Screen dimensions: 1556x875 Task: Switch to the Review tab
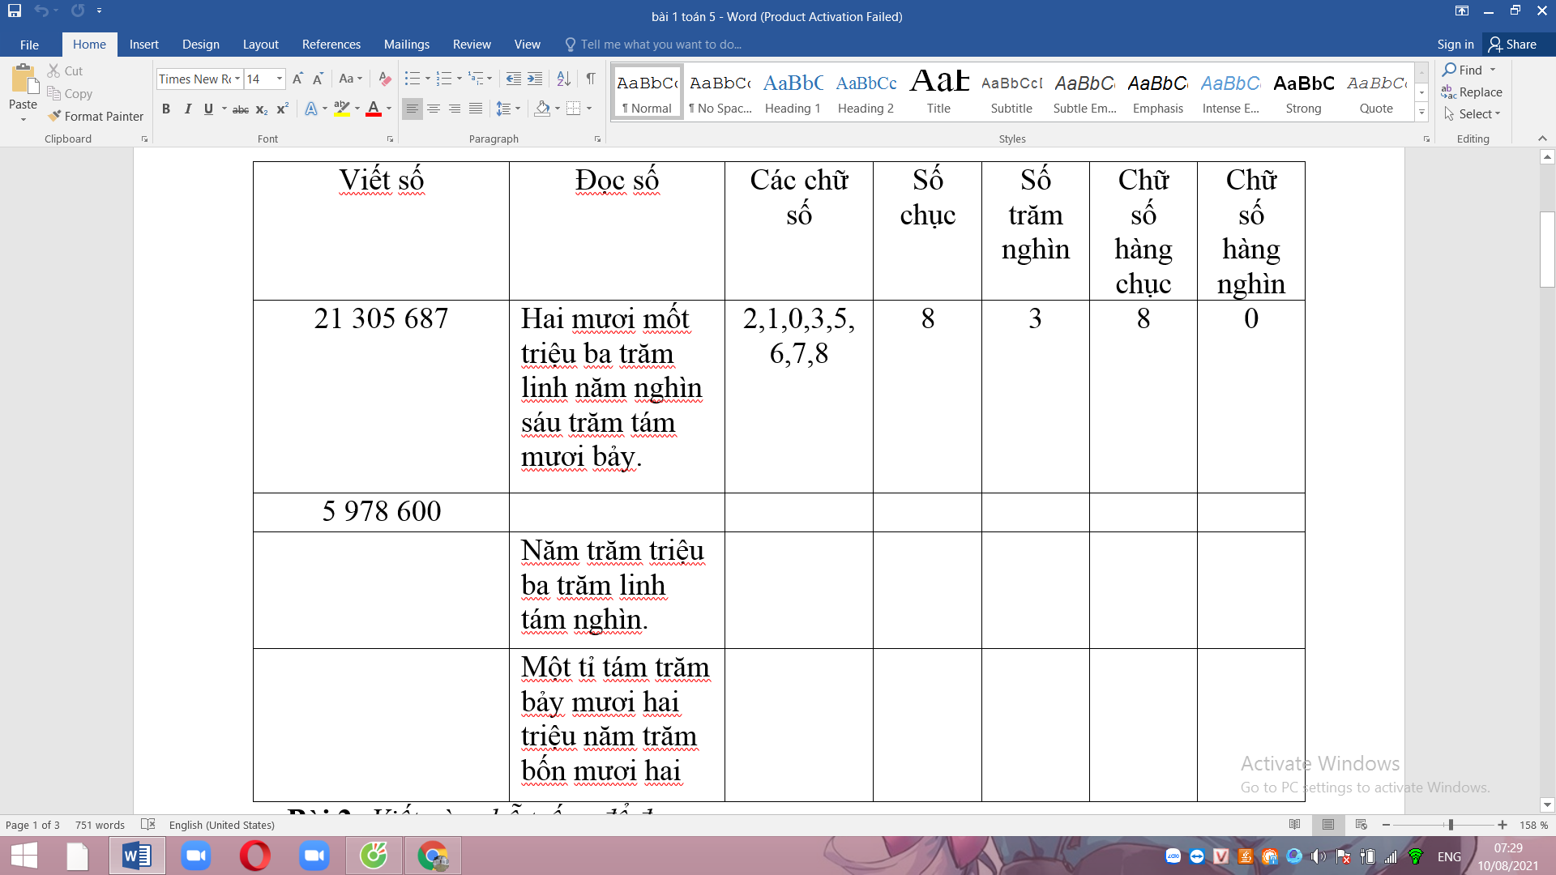coord(472,45)
